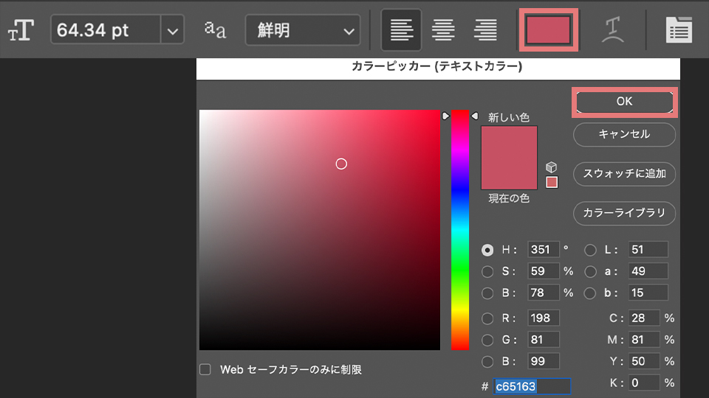Select the S saturation radio button
Viewport: 709px width, 398px height.
point(487,271)
